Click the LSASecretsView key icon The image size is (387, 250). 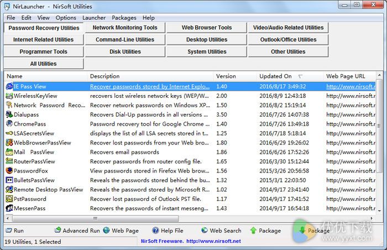pyautogui.click(x=9, y=133)
